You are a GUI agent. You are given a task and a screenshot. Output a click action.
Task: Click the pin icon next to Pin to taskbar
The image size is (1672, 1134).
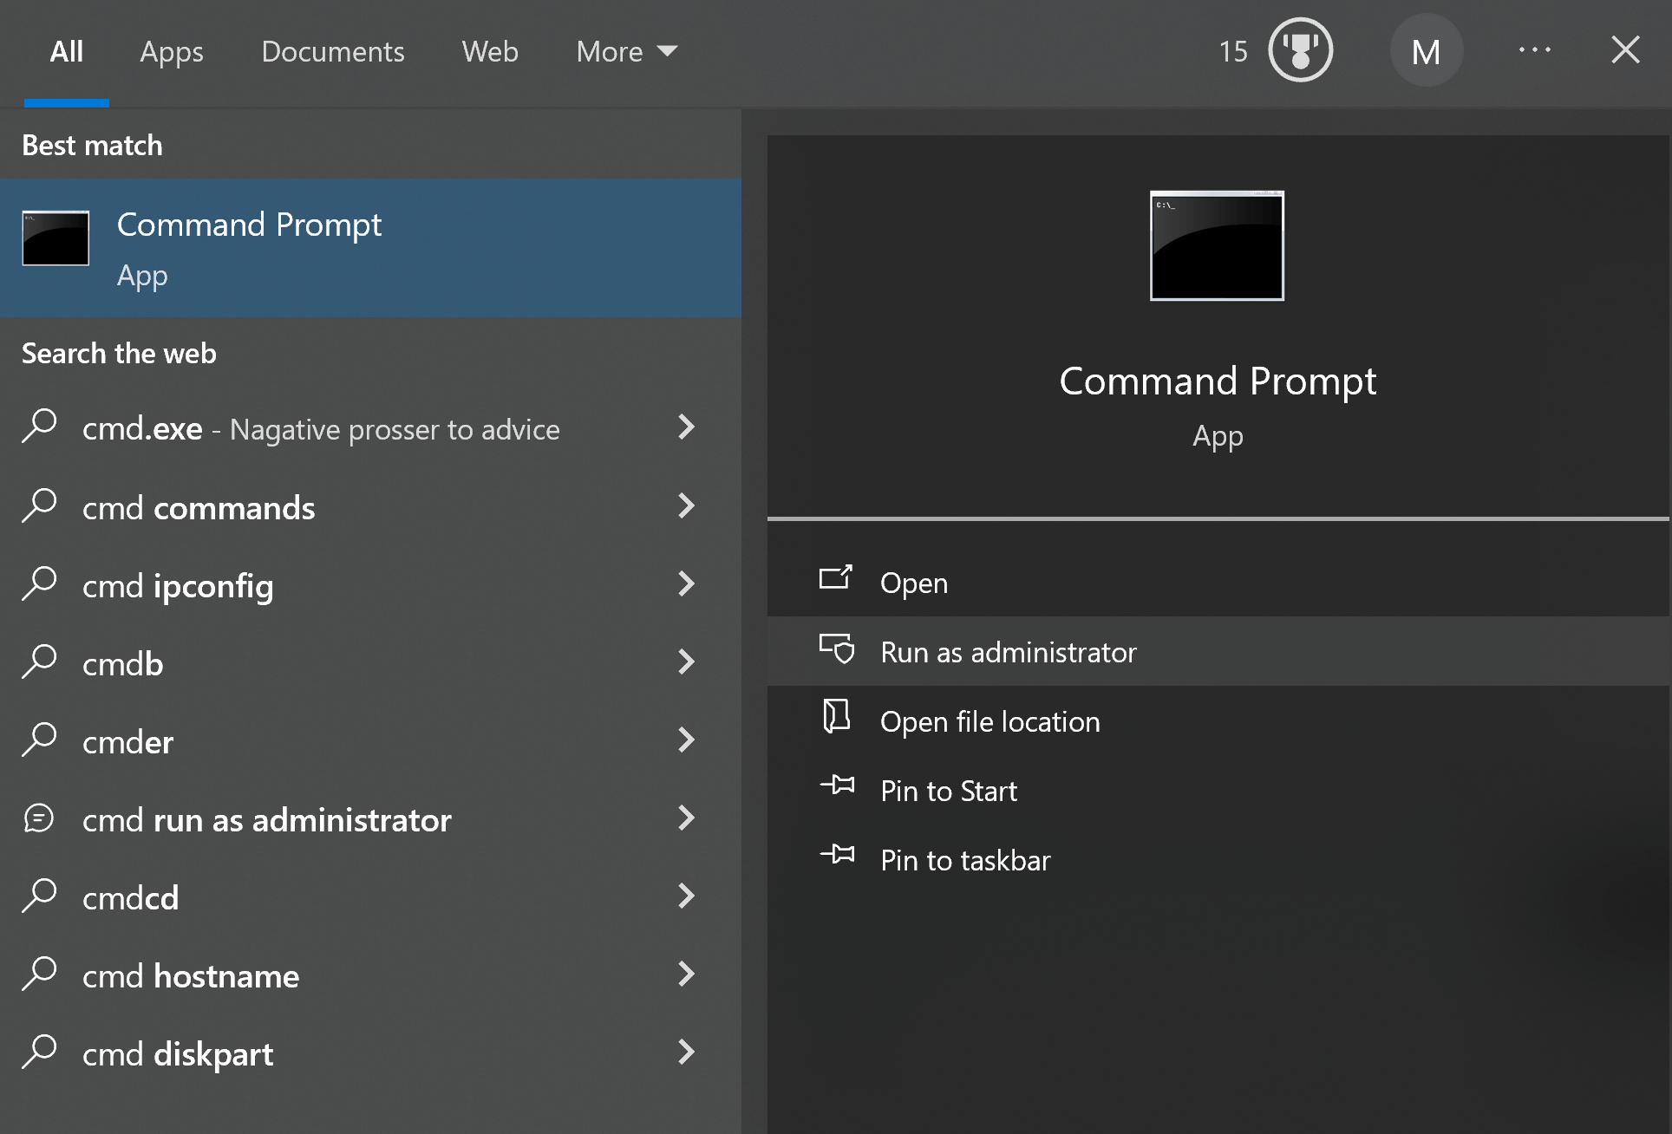pyautogui.click(x=838, y=857)
